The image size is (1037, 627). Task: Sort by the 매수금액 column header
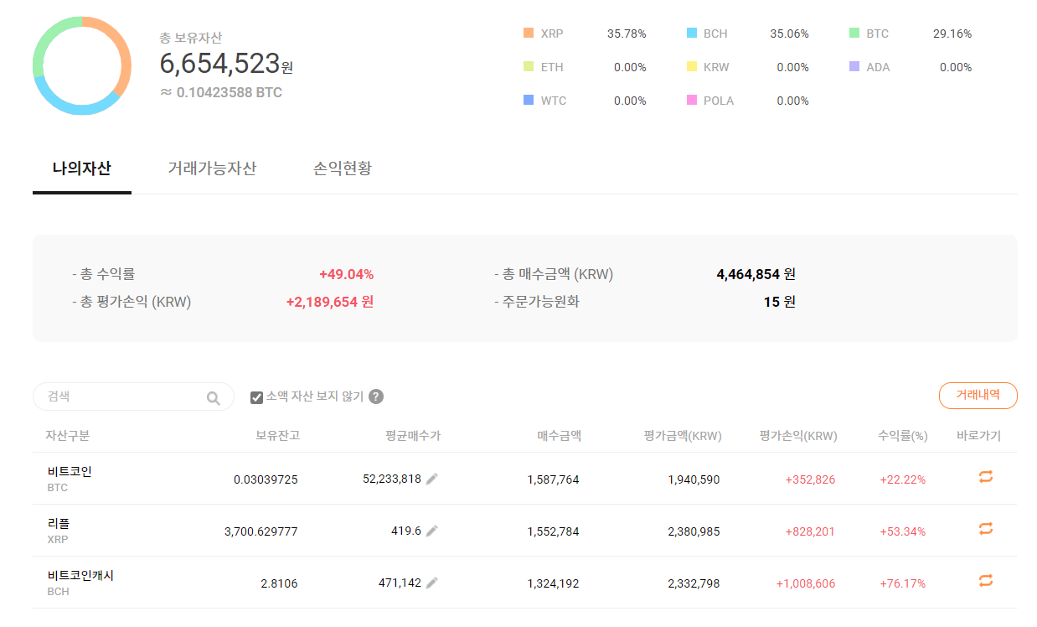(x=559, y=436)
